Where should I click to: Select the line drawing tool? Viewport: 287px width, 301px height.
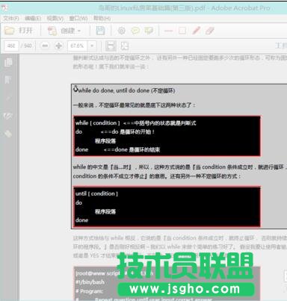[x=168, y=31]
